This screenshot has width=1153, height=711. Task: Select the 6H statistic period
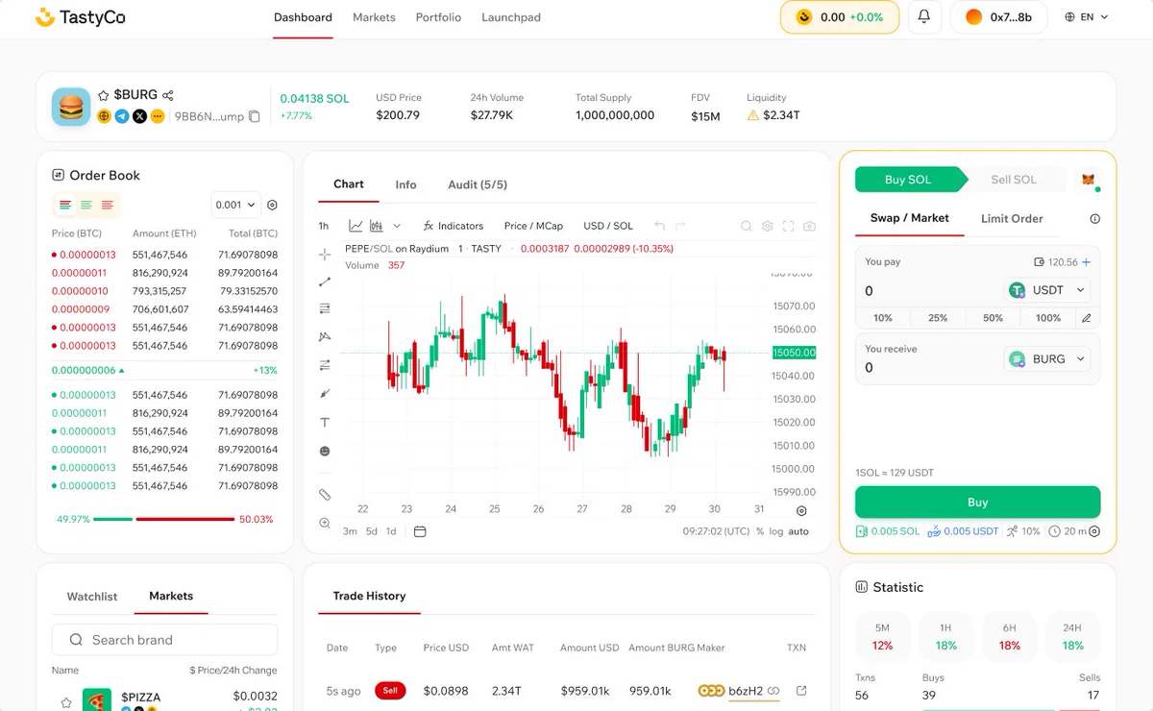point(1009,636)
